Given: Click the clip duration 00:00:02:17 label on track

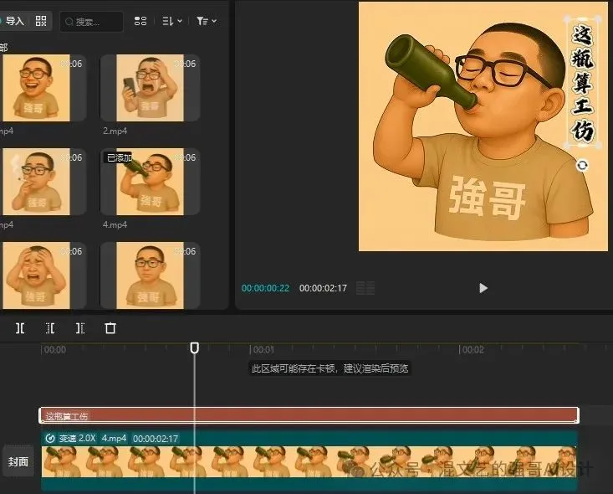Looking at the screenshot, I should [x=156, y=439].
